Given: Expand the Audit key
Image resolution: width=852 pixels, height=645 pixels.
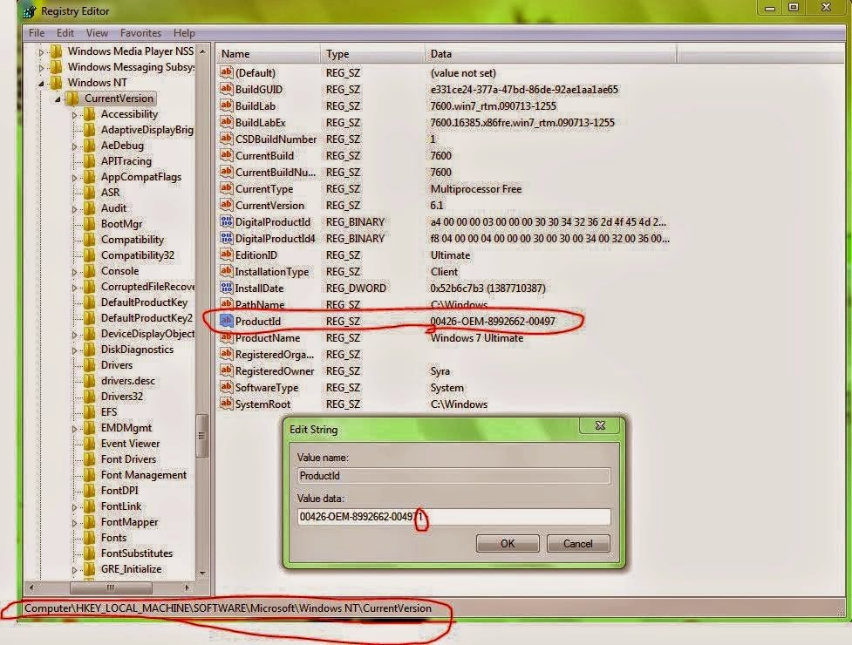Looking at the screenshot, I should 75,209.
